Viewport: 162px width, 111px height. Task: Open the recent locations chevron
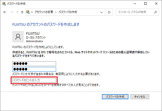tap(17, 12)
